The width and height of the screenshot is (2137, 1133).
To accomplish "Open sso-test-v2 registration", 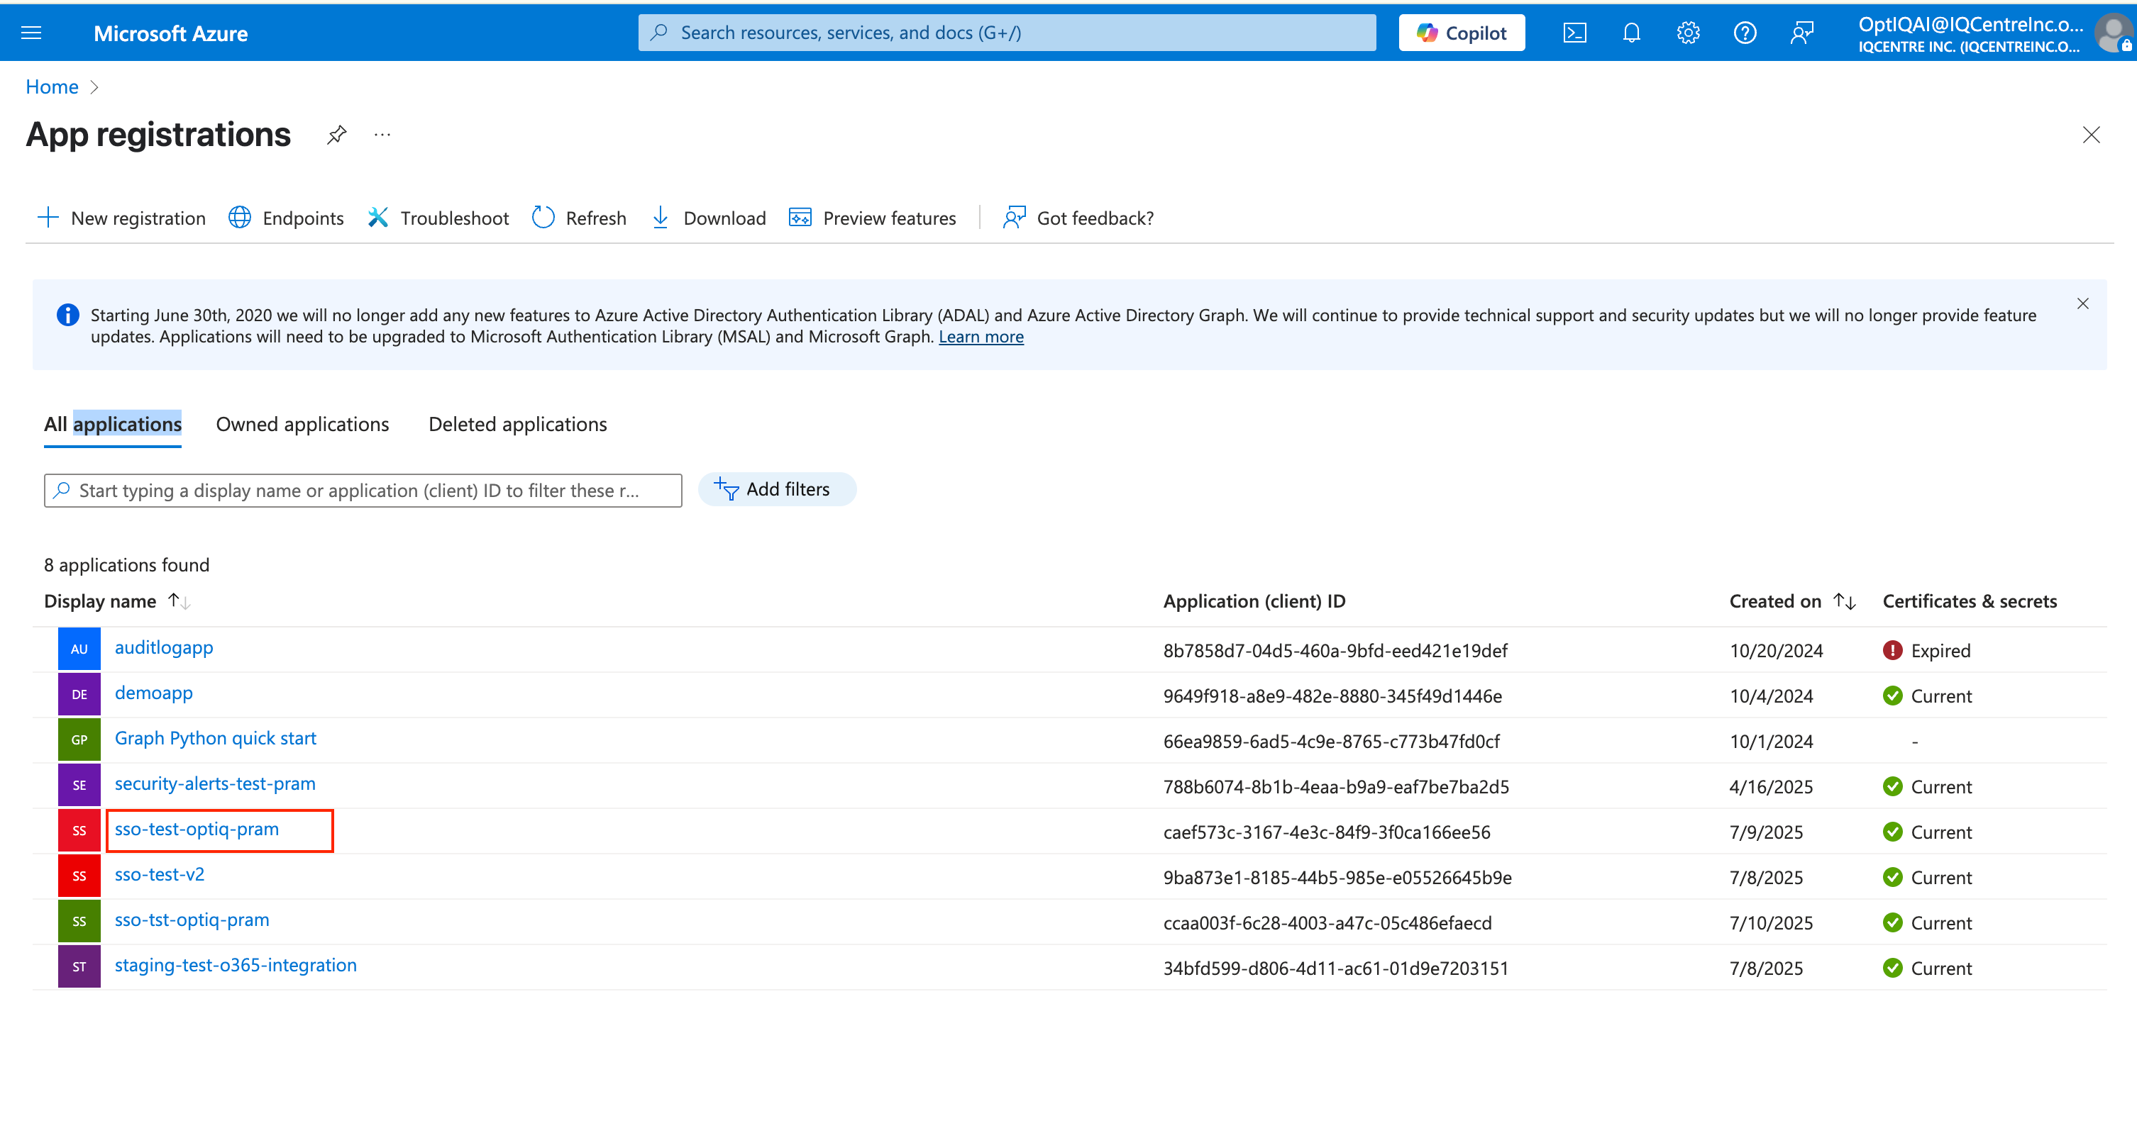I will (x=159, y=874).
